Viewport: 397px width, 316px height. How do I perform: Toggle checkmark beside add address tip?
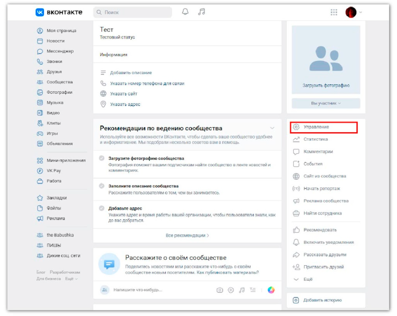(102, 208)
